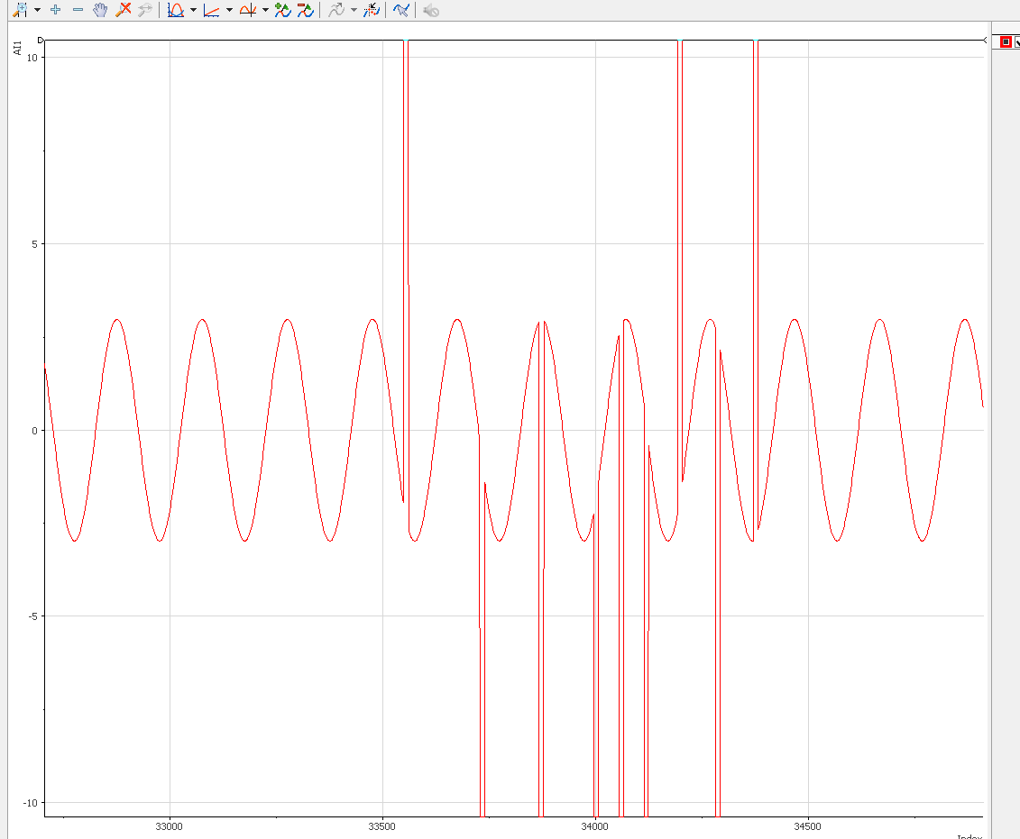Select the hand pan tool
The width and height of the screenshot is (1020, 839).
[x=100, y=10]
